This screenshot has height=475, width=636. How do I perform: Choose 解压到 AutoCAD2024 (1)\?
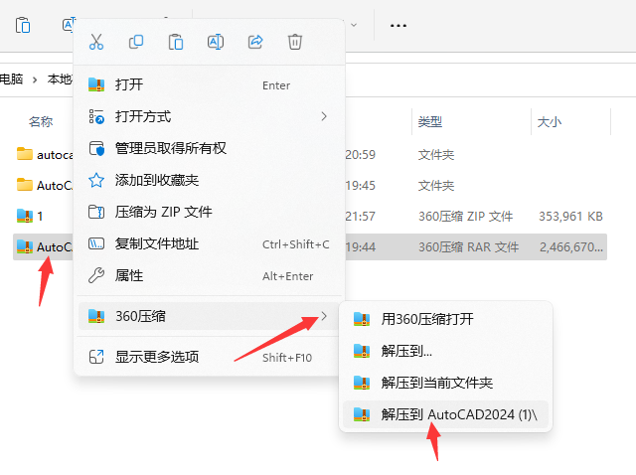click(445, 414)
